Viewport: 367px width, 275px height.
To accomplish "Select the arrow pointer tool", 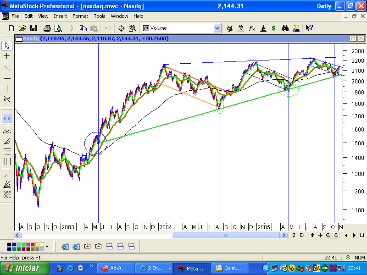I will pos(6,45).
